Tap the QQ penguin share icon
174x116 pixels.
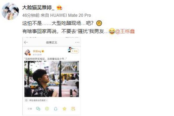click(56, 109)
